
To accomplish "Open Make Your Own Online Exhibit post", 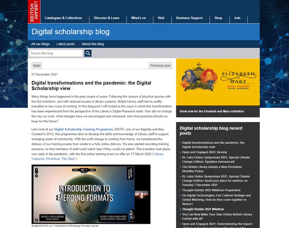I will 217,217.
